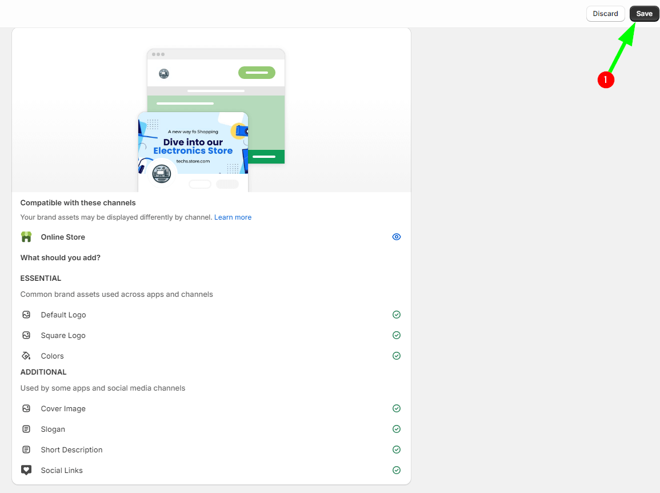This screenshot has width=660, height=493.
Task: Click the Colors paint bucket icon
Action: click(x=26, y=356)
